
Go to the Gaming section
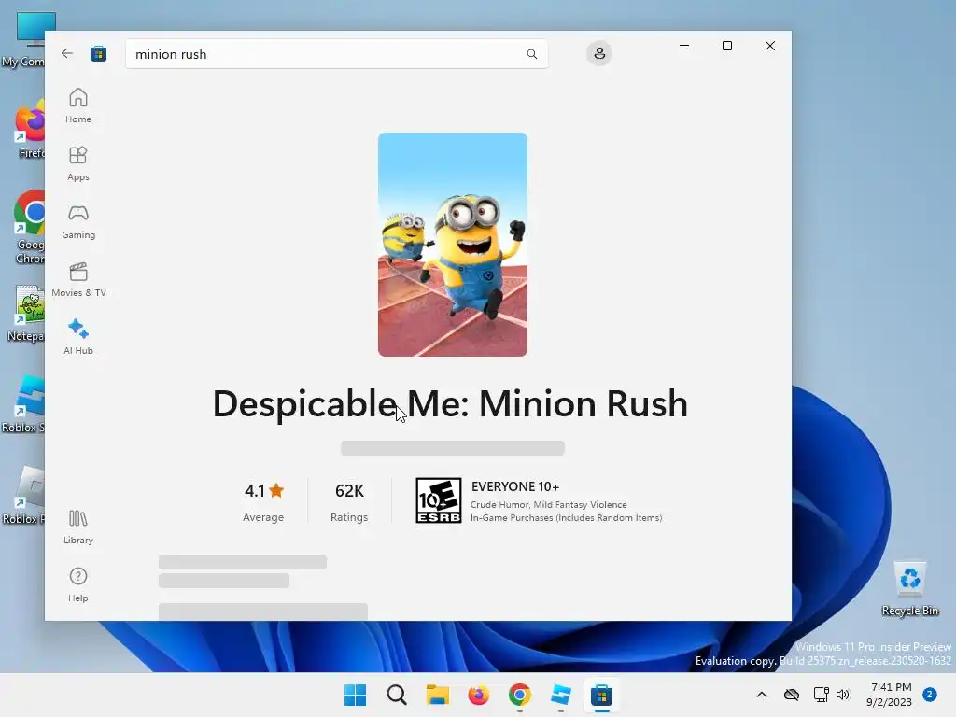[78, 222]
